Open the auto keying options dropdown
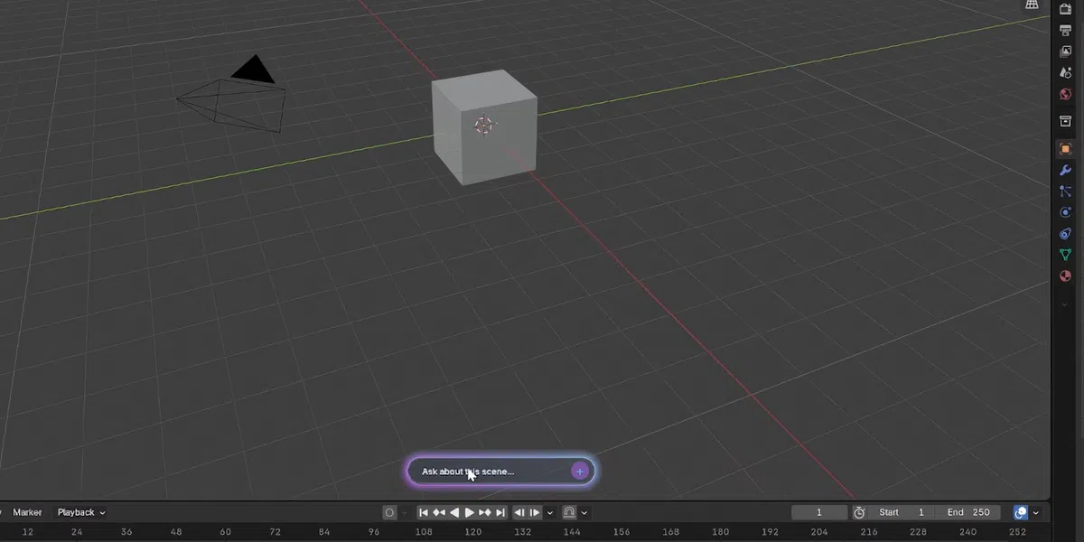 click(403, 512)
